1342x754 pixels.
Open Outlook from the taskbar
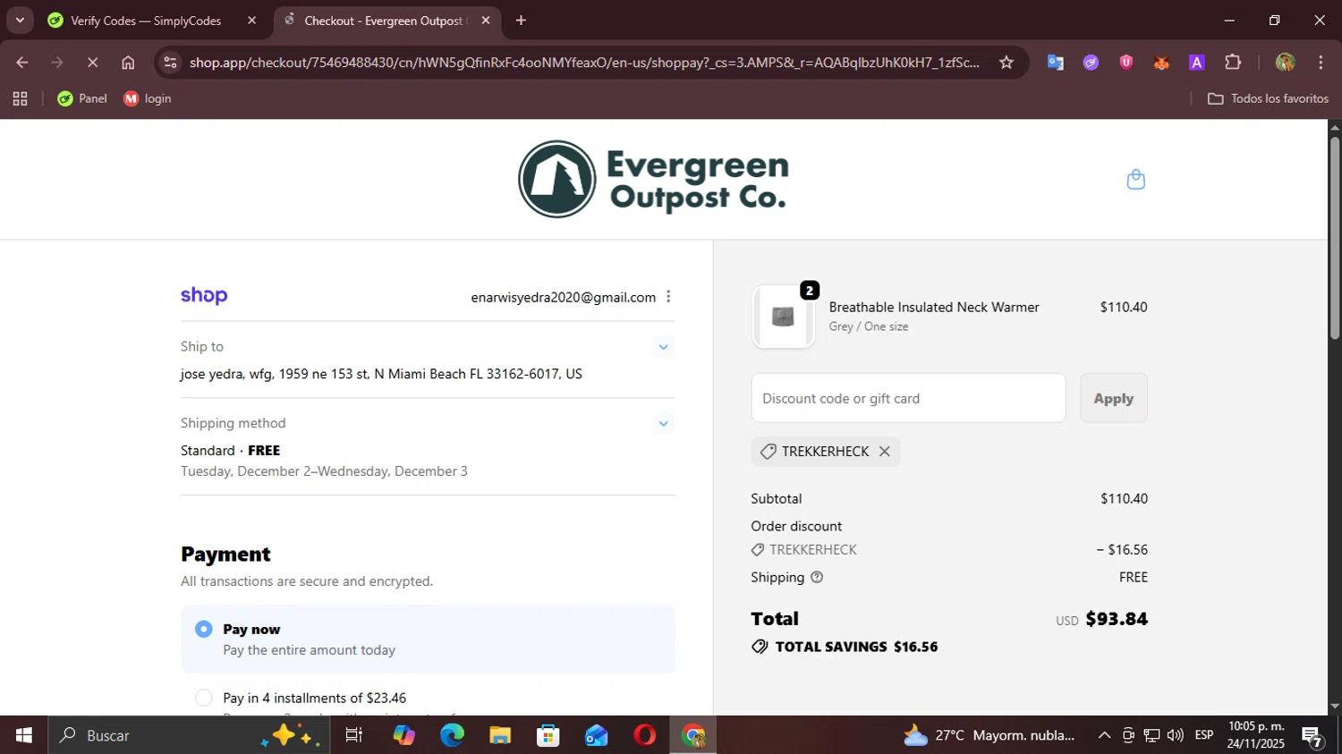coord(596,735)
